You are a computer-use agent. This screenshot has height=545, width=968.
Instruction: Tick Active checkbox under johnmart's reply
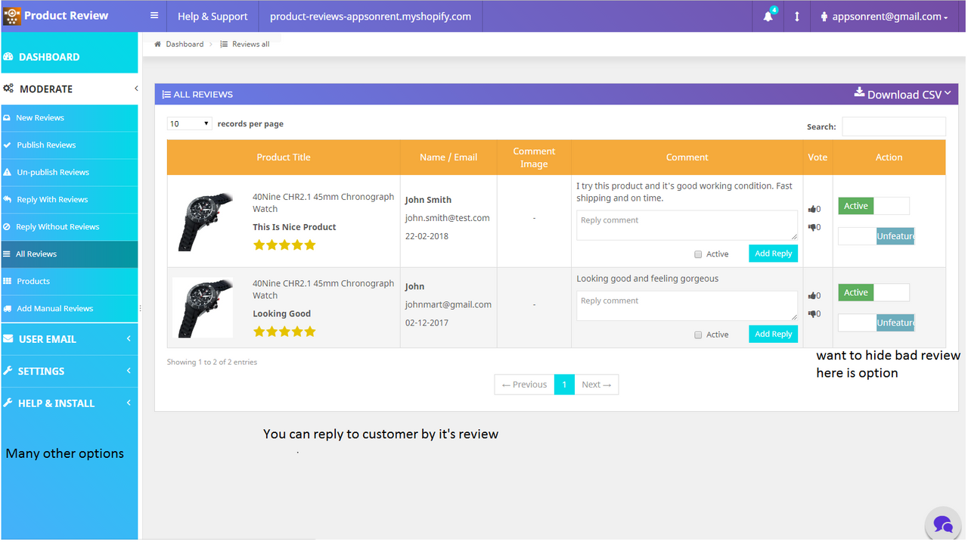click(698, 335)
